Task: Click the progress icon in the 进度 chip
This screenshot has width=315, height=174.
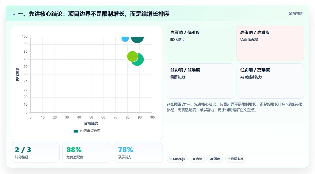Action: pos(212,159)
